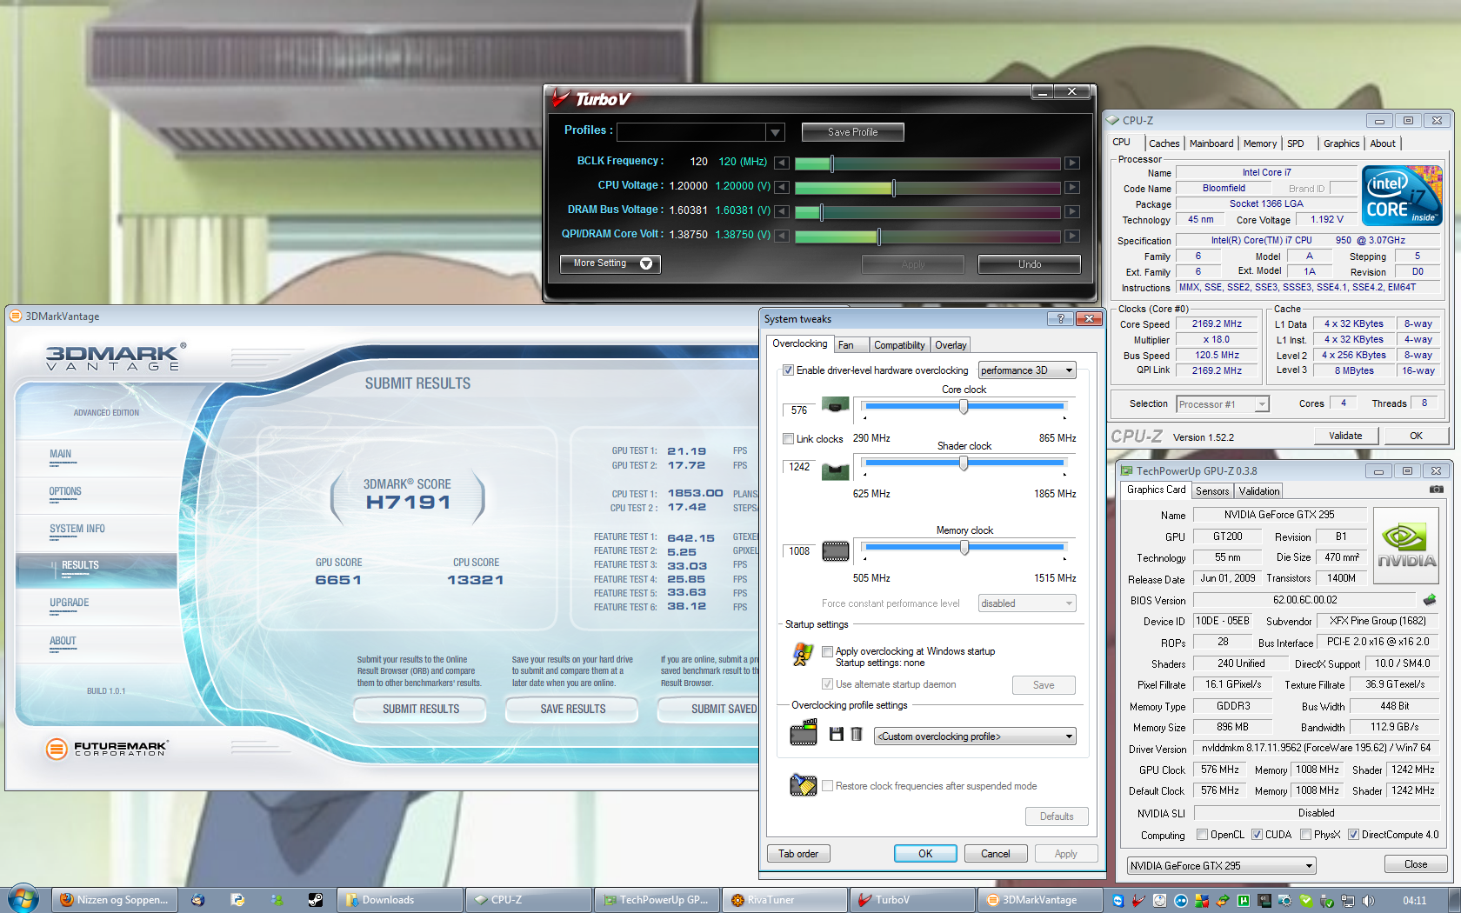The width and height of the screenshot is (1461, 913).
Task: Adjust the Memory clock slider handle
Action: pos(964,548)
